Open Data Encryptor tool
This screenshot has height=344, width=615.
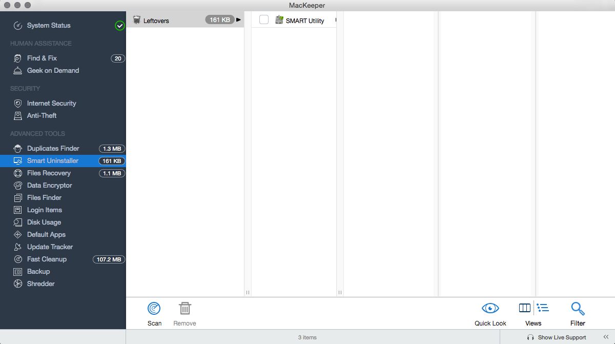tap(49, 185)
